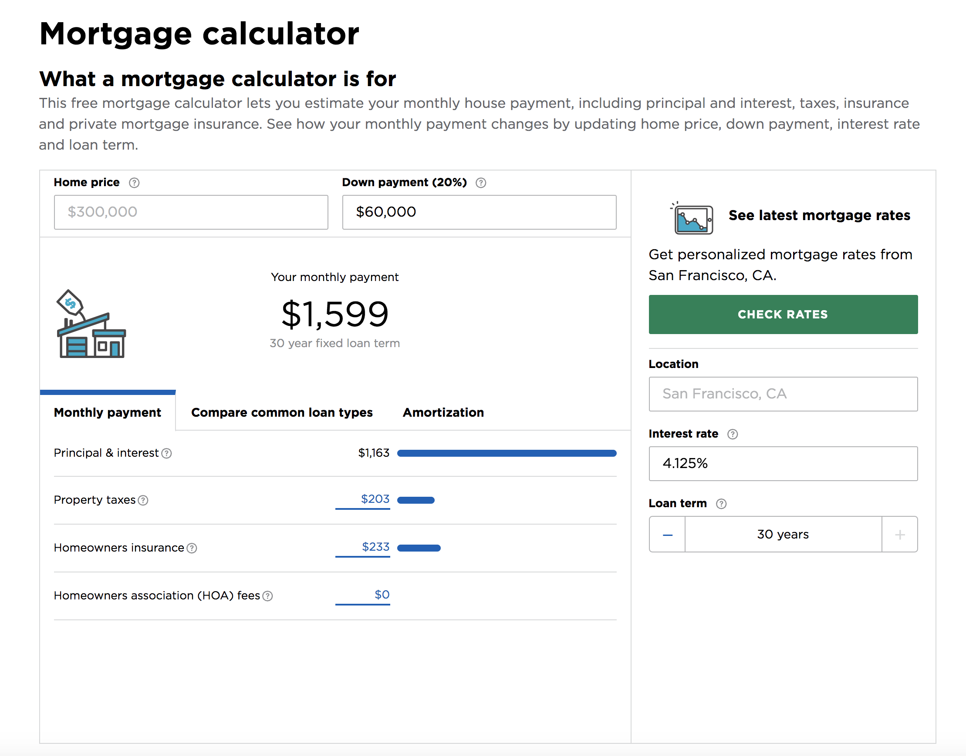
Task: Open the Down payment help tooltip
Action: (x=481, y=182)
